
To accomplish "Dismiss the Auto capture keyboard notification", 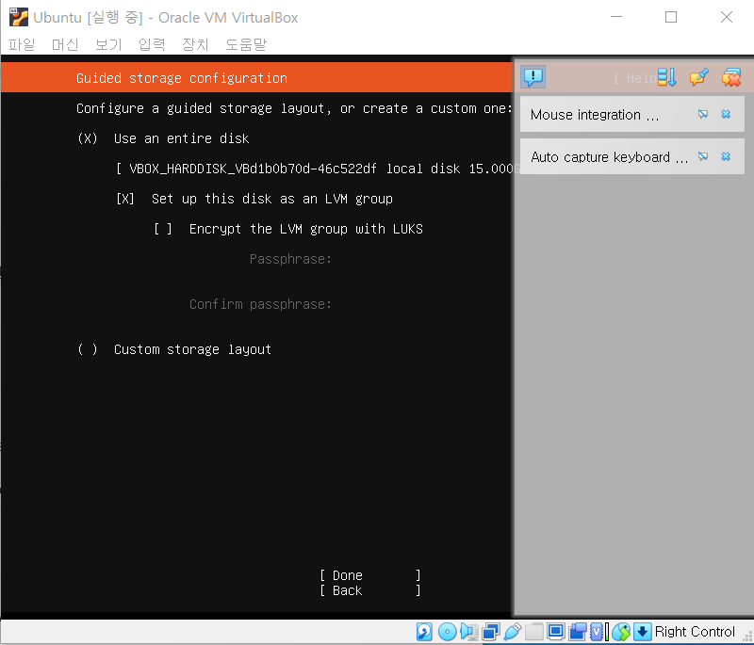I will coord(726,156).
